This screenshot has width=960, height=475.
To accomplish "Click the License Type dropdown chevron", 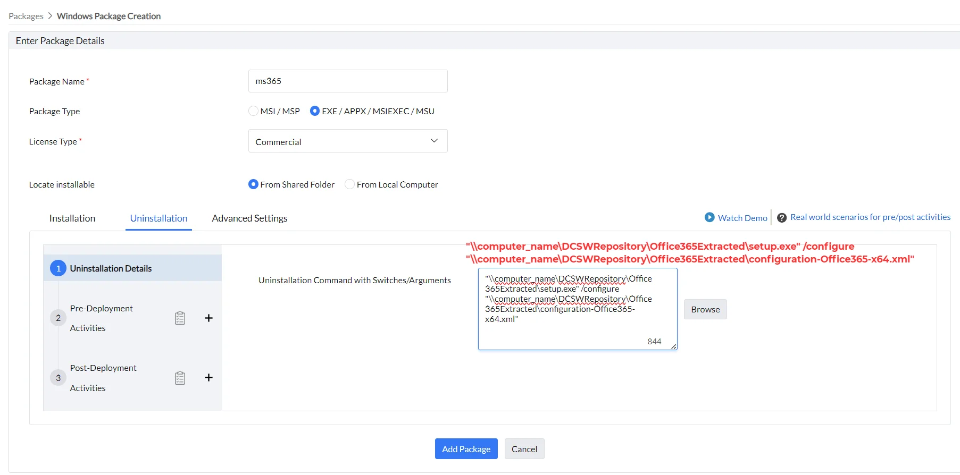I will click(434, 141).
